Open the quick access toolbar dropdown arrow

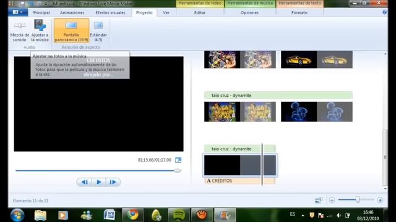click(x=46, y=4)
